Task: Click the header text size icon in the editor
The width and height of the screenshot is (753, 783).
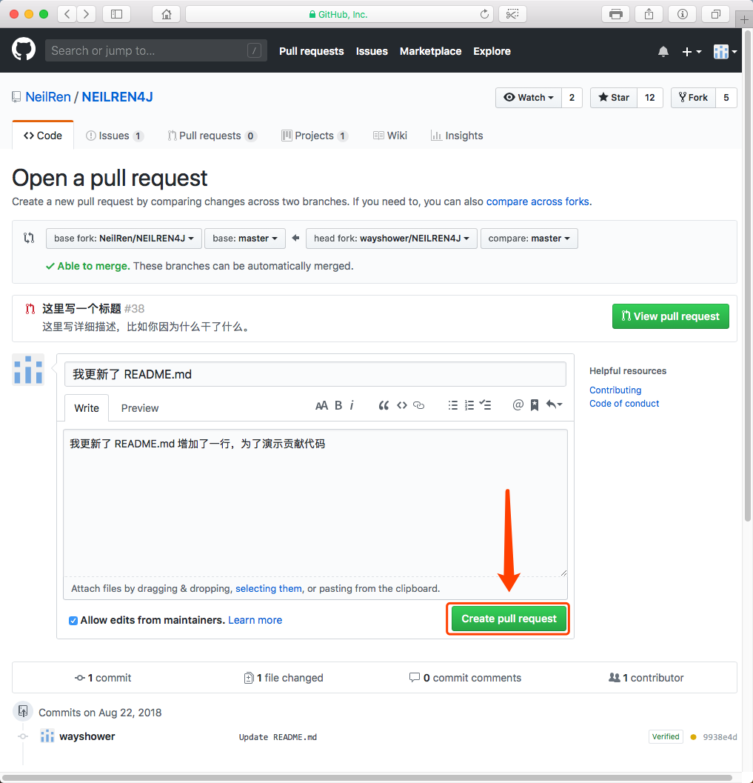Action: click(322, 405)
